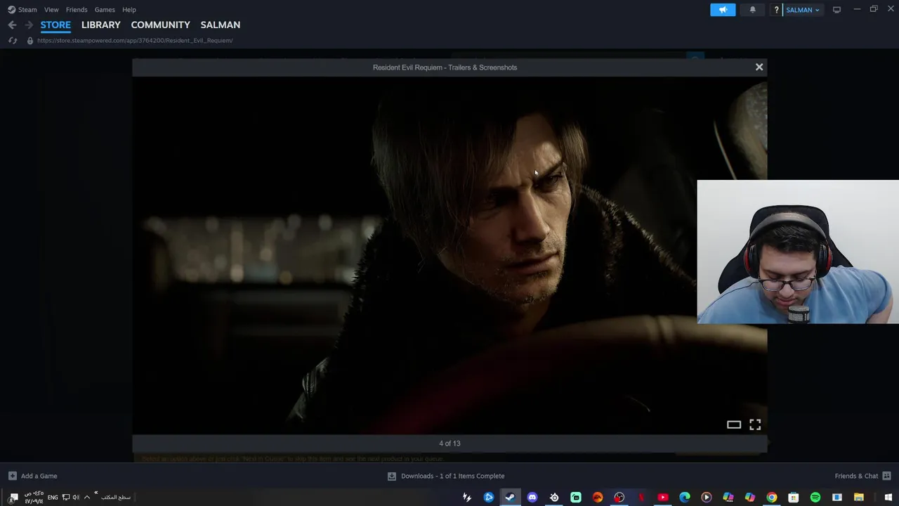899x506 pixels.
Task: Open the red-black circle taskbar app
Action: coord(619,497)
